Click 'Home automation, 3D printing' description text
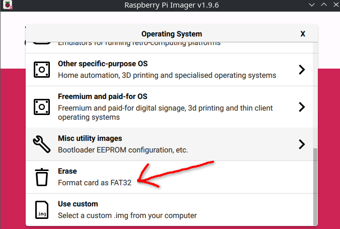The height and width of the screenshot is (229, 340). pyautogui.click(x=167, y=75)
